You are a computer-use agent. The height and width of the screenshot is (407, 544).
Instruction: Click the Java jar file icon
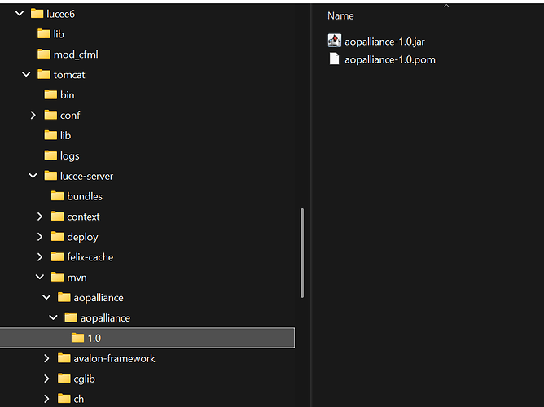335,41
